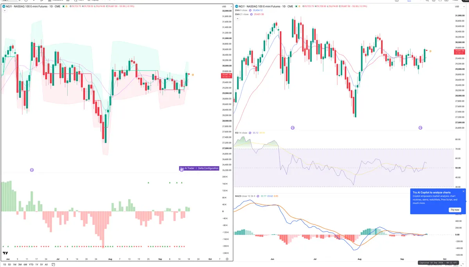Select the RSI 14 close legend

click(241, 133)
